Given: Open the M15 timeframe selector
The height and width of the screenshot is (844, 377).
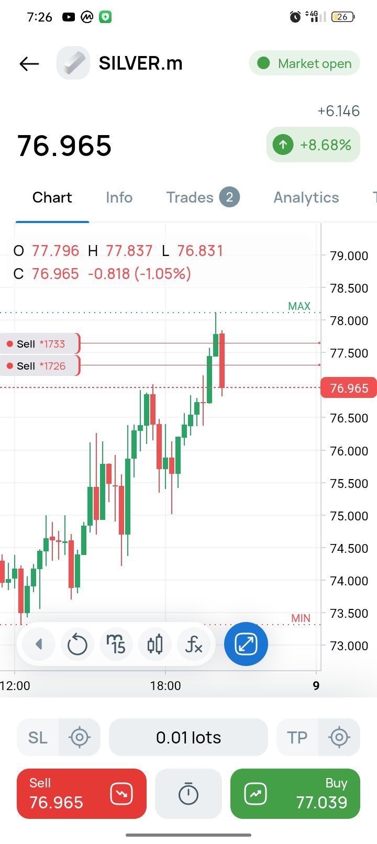Looking at the screenshot, I should click(x=116, y=644).
